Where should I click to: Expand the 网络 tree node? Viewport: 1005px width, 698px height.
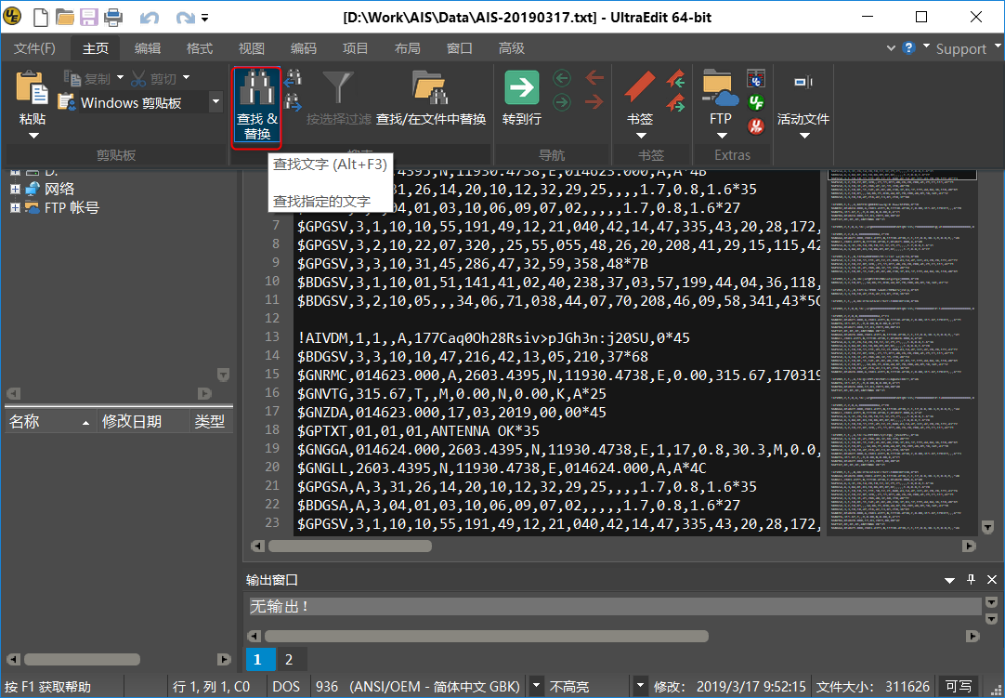pyautogui.click(x=15, y=189)
